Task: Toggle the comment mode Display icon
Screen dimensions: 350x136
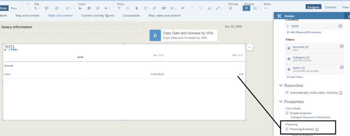Action: pyautogui.click(x=246, y=8)
